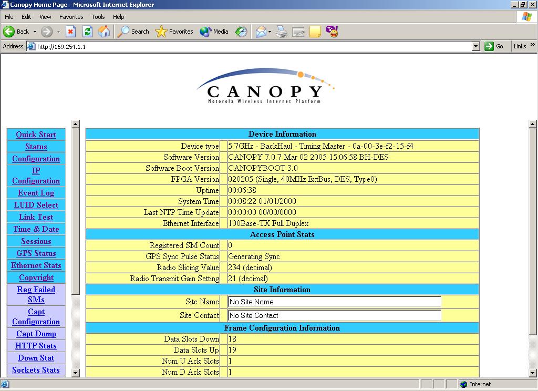Image resolution: width=538 pixels, height=391 pixels.
Task: Navigate to the Link Test page
Action: (x=36, y=217)
